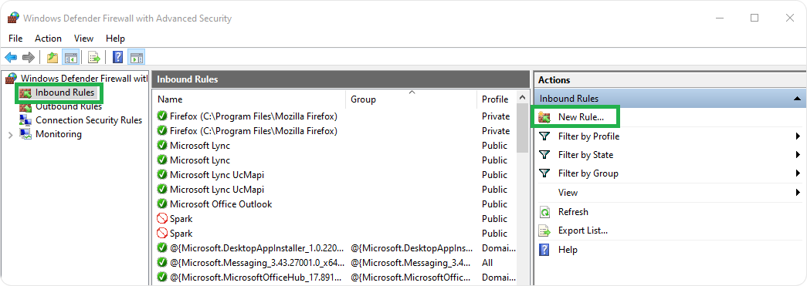This screenshot has height=286, width=807.
Task: Click the Private profile of first Firefox rule
Action: 496,116
